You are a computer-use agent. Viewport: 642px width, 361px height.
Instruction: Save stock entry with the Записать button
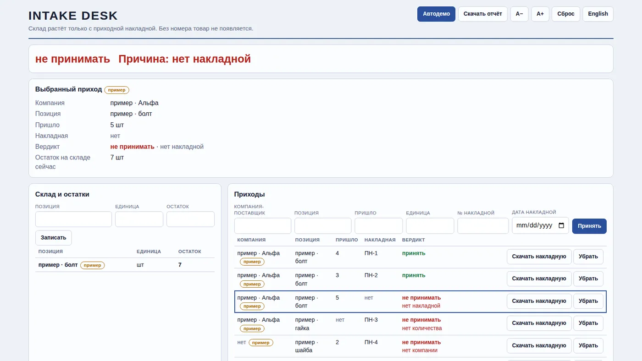pyautogui.click(x=54, y=238)
